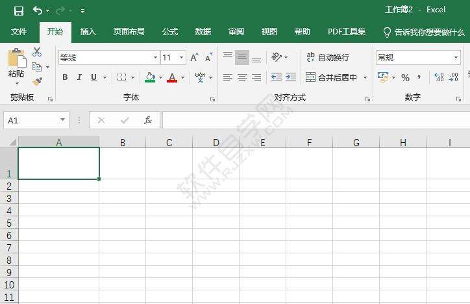Align text to the bottom
This screenshot has width=470, height=304.
(256, 58)
